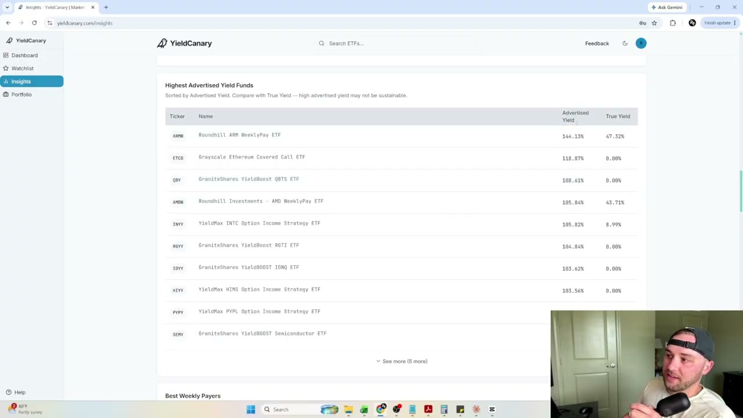The width and height of the screenshot is (743, 418).
Task: Open GraniteShares YieldBOOST Semiconductor ETF
Action: click(262, 334)
